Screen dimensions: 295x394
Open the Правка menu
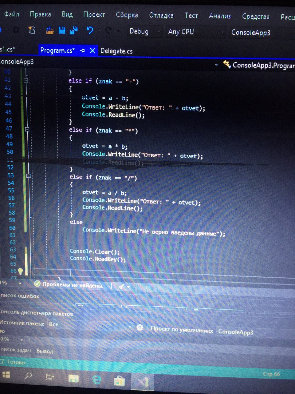pos(40,14)
